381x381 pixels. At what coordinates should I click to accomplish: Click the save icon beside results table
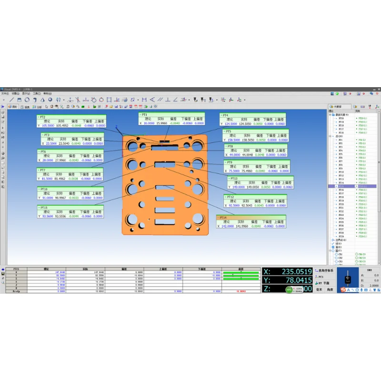click(3, 273)
